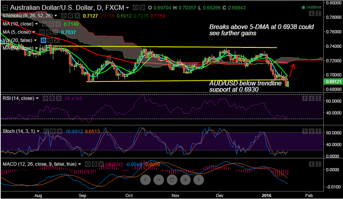Expand the MACD indicator dropdown arrow

pos(79,164)
